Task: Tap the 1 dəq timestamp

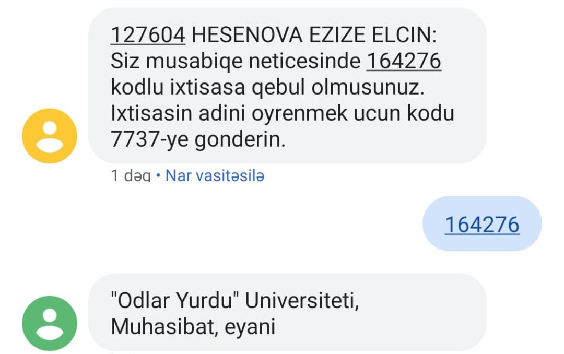Action: point(131,176)
